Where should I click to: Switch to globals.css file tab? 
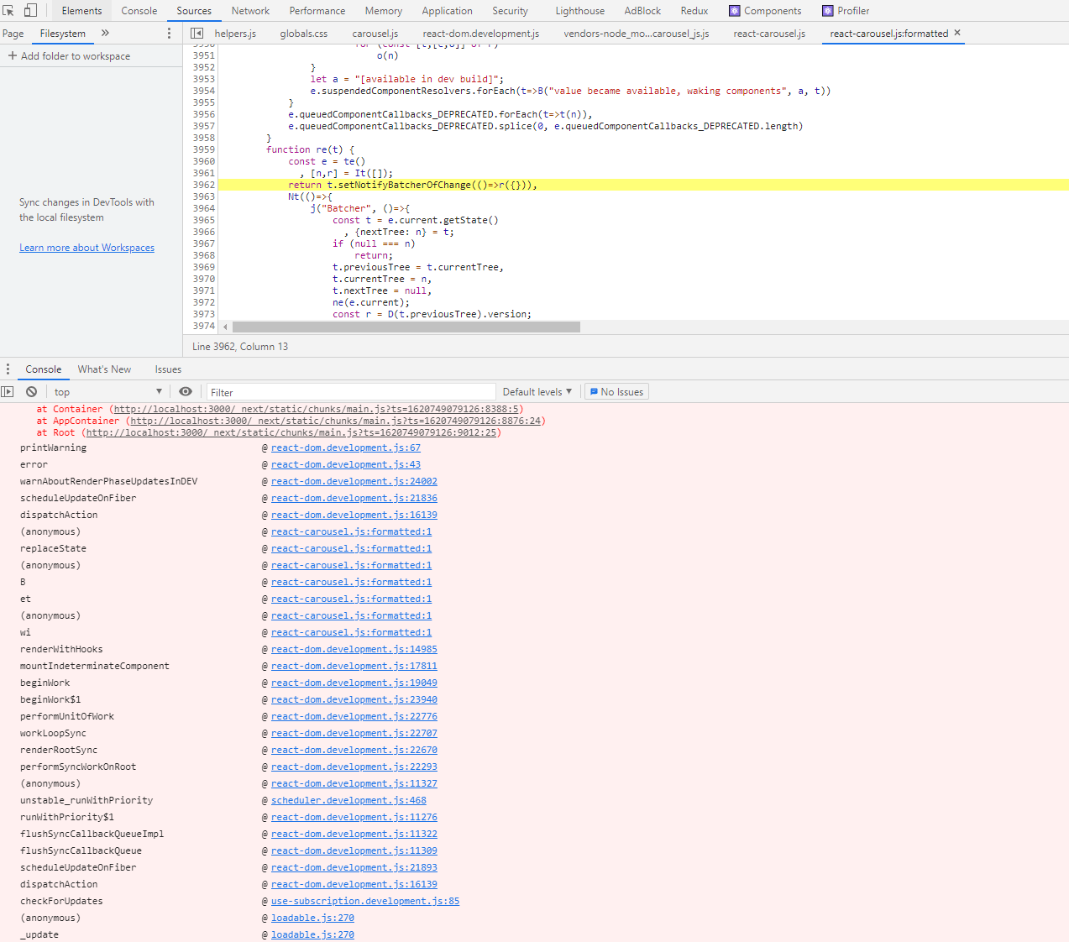pyautogui.click(x=304, y=34)
